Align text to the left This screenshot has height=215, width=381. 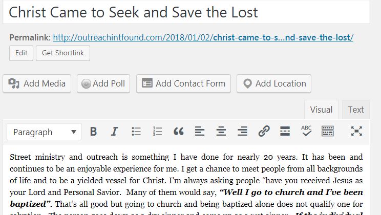point(200,132)
